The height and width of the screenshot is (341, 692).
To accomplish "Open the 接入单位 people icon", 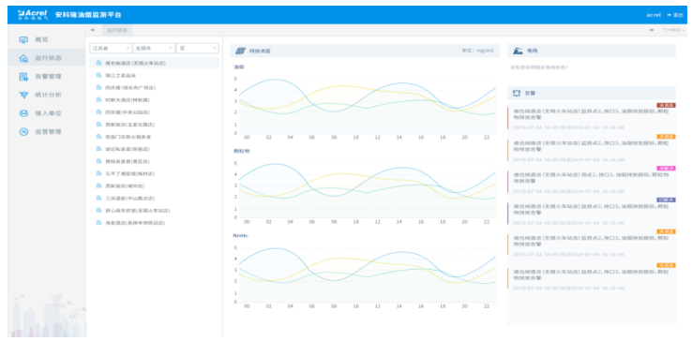I will pos(23,113).
